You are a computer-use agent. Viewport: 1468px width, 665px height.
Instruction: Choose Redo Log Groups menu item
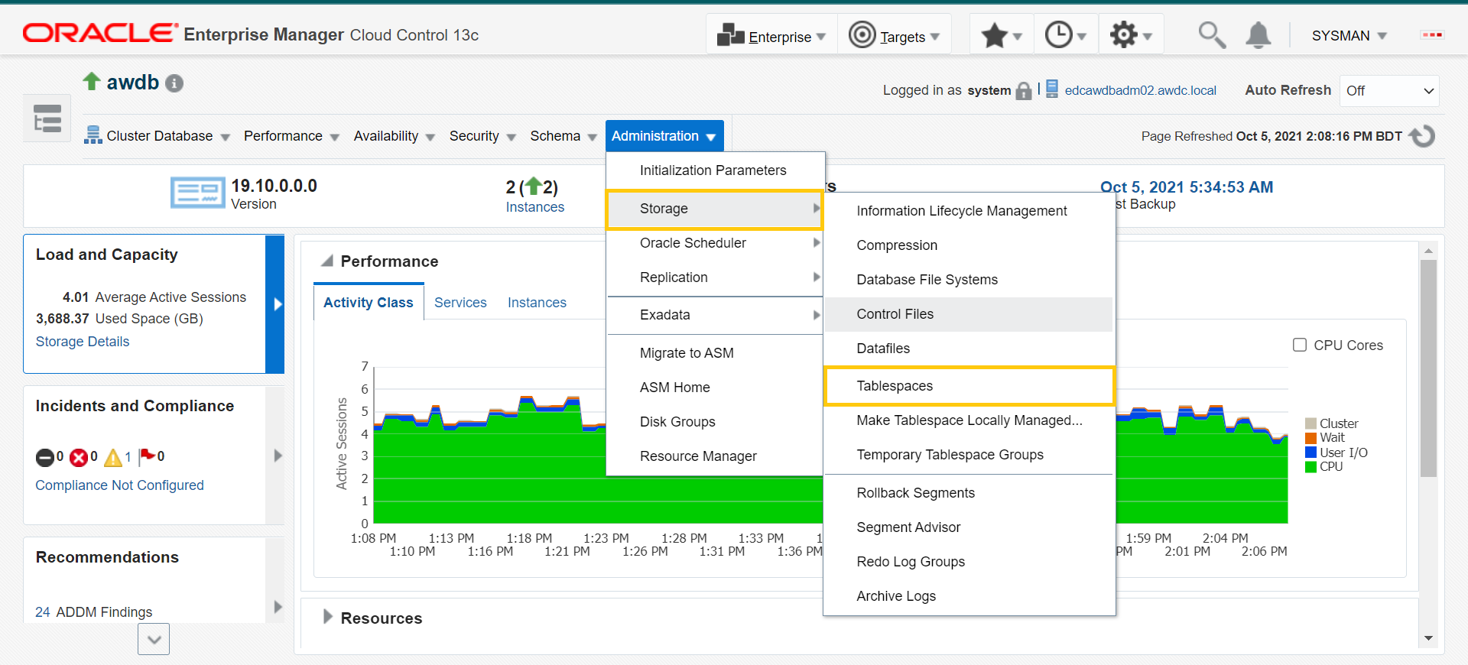(911, 562)
